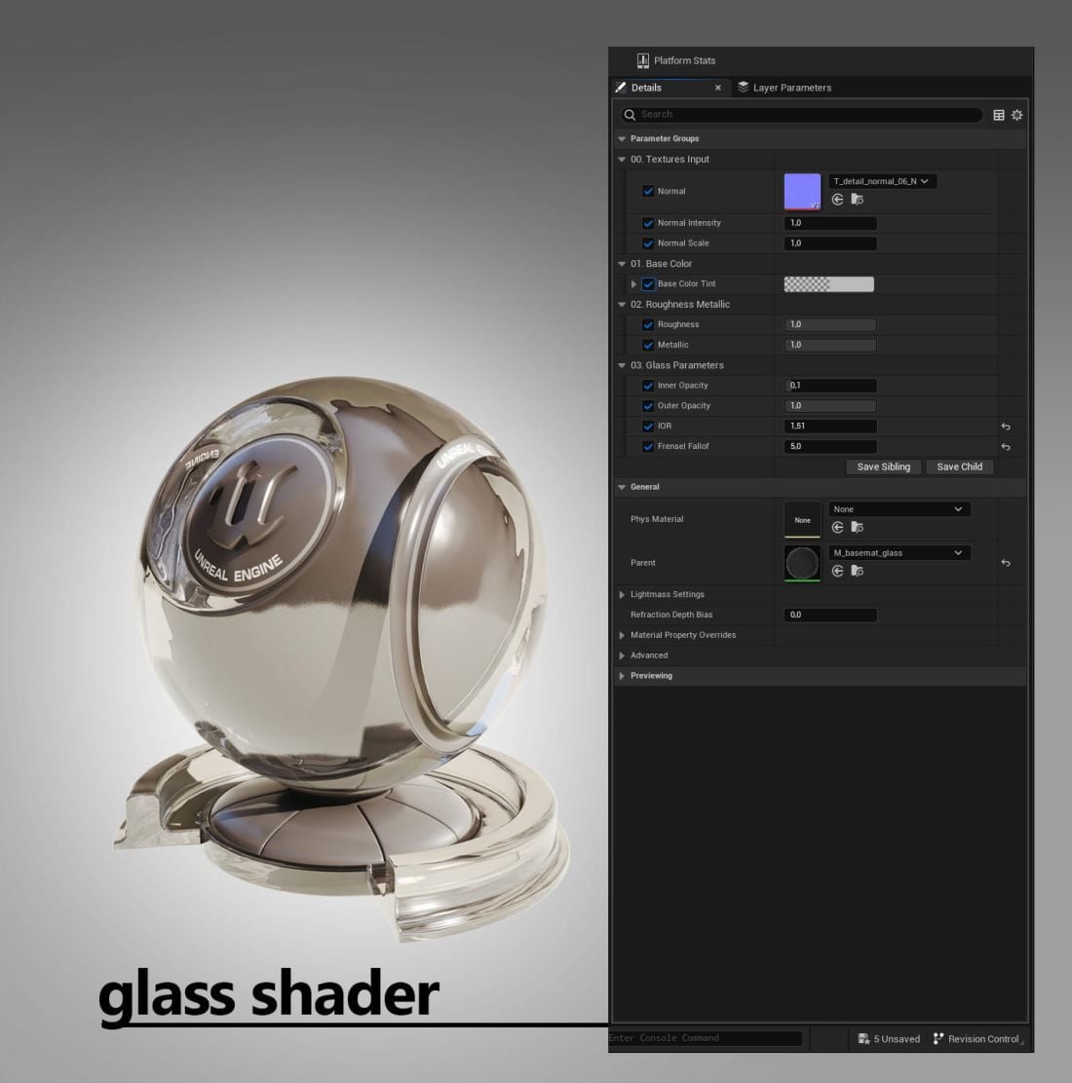Click the Outer Opacity value slider
Viewport: 1072px width, 1083px height.
tap(830, 406)
